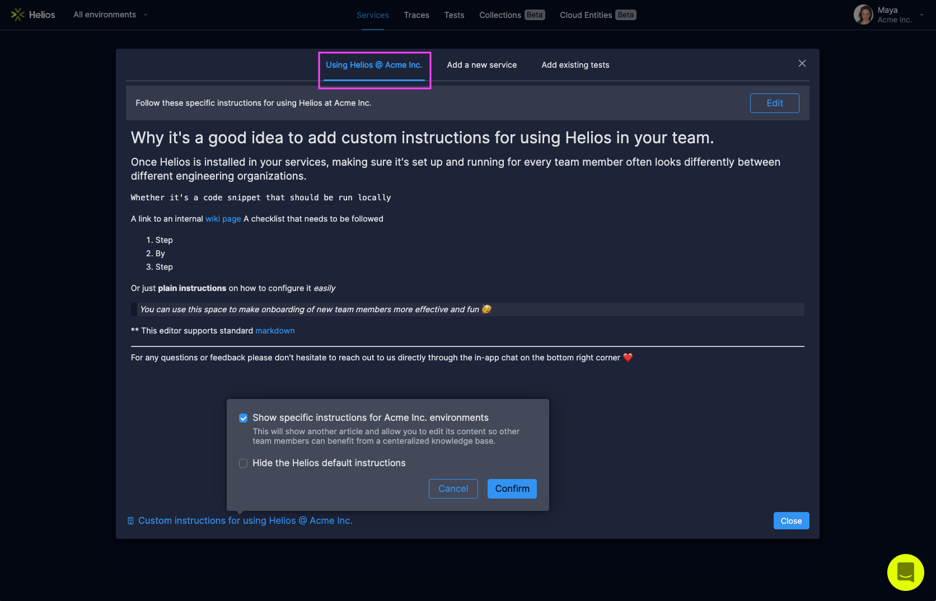
Task: Click Cancel in the popover
Action: pyautogui.click(x=453, y=489)
